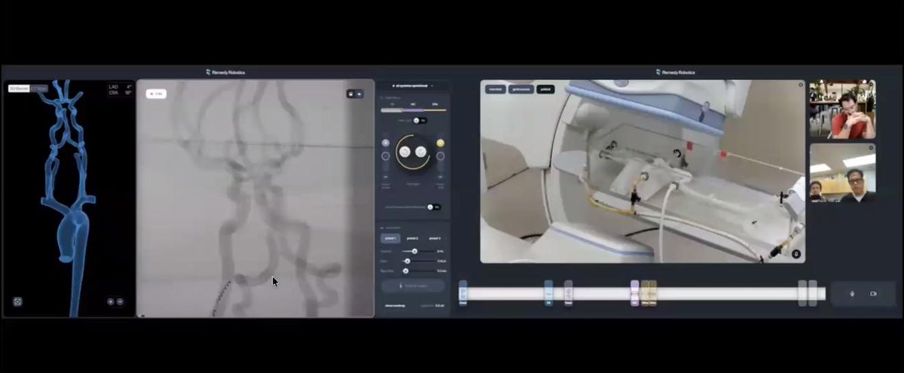This screenshot has height=373, width=904.
Task: Click the top-right icon on camera feed
Action: coord(801,85)
